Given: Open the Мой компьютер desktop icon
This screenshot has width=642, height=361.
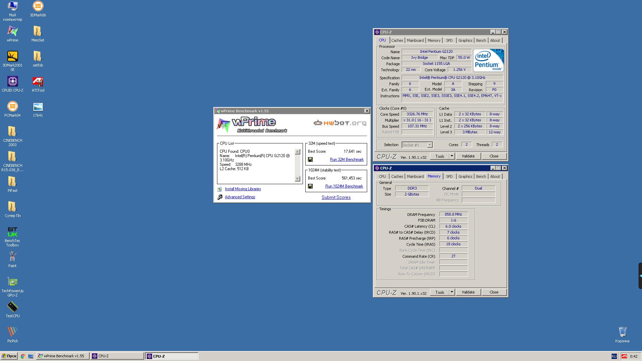Looking at the screenshot, I should pyautogui.click(x=12, y=11).
